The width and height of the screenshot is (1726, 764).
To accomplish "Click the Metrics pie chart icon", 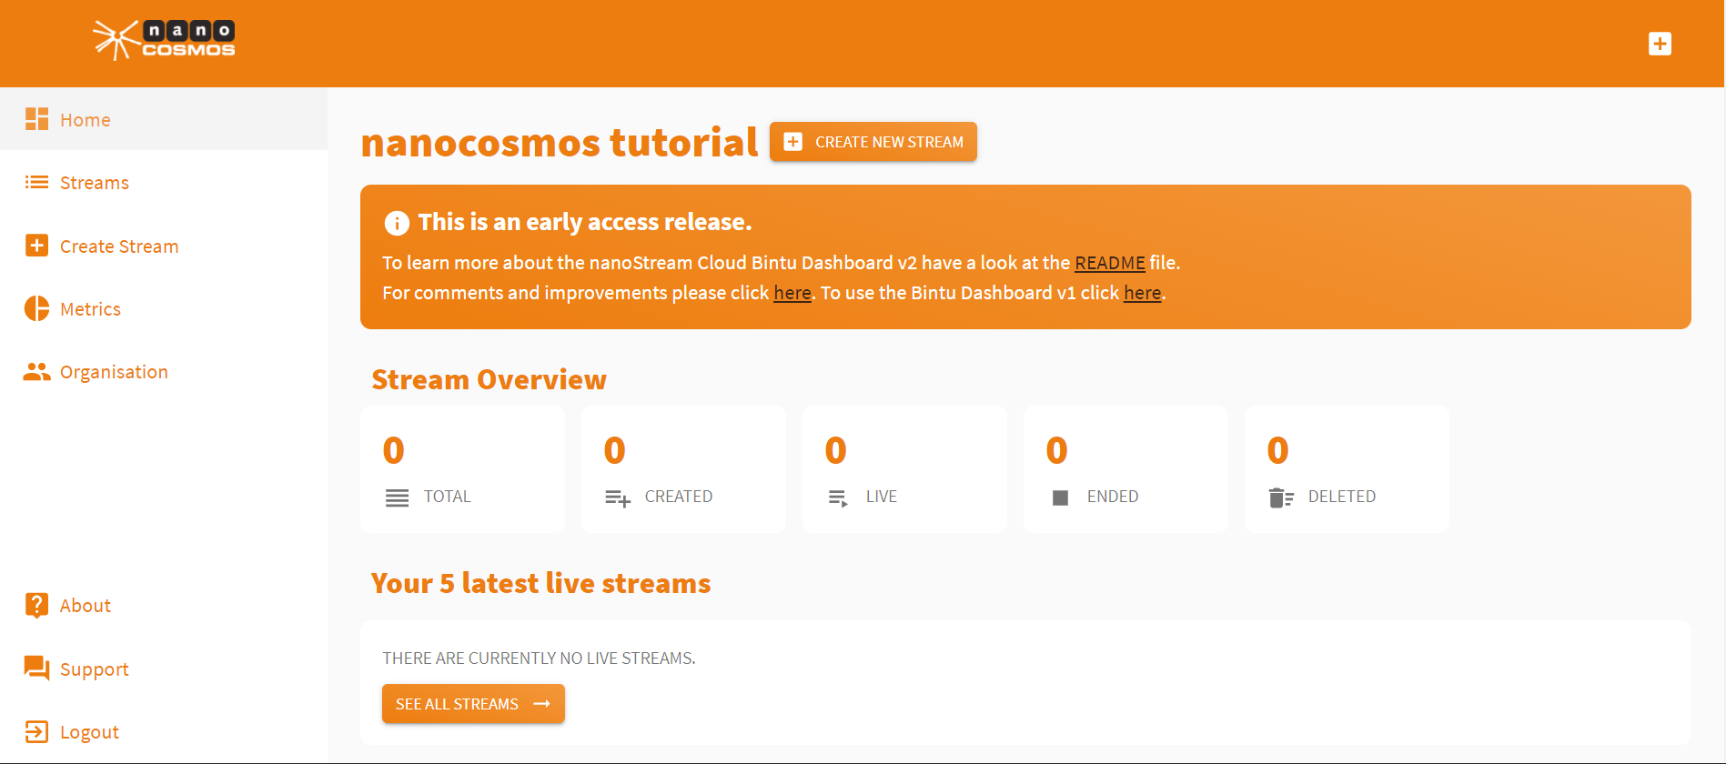I will click(x=36, y=309).
